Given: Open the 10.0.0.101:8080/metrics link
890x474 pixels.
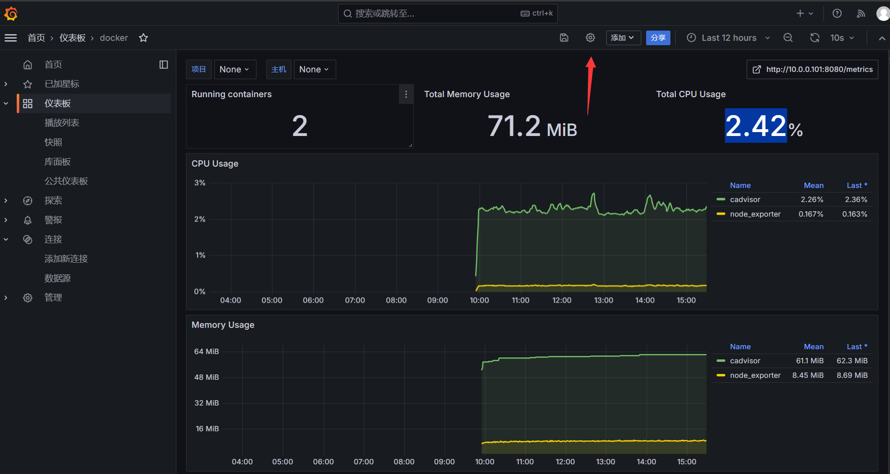Looking at the screenshot, I should pos(812,69).
